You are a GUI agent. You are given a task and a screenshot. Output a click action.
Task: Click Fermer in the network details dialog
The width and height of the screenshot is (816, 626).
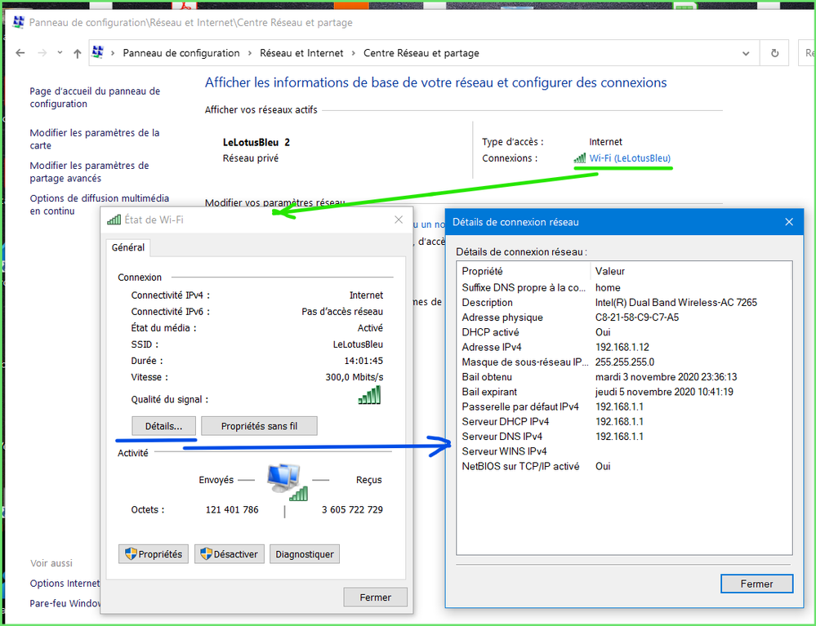click(x=756, y=584)
